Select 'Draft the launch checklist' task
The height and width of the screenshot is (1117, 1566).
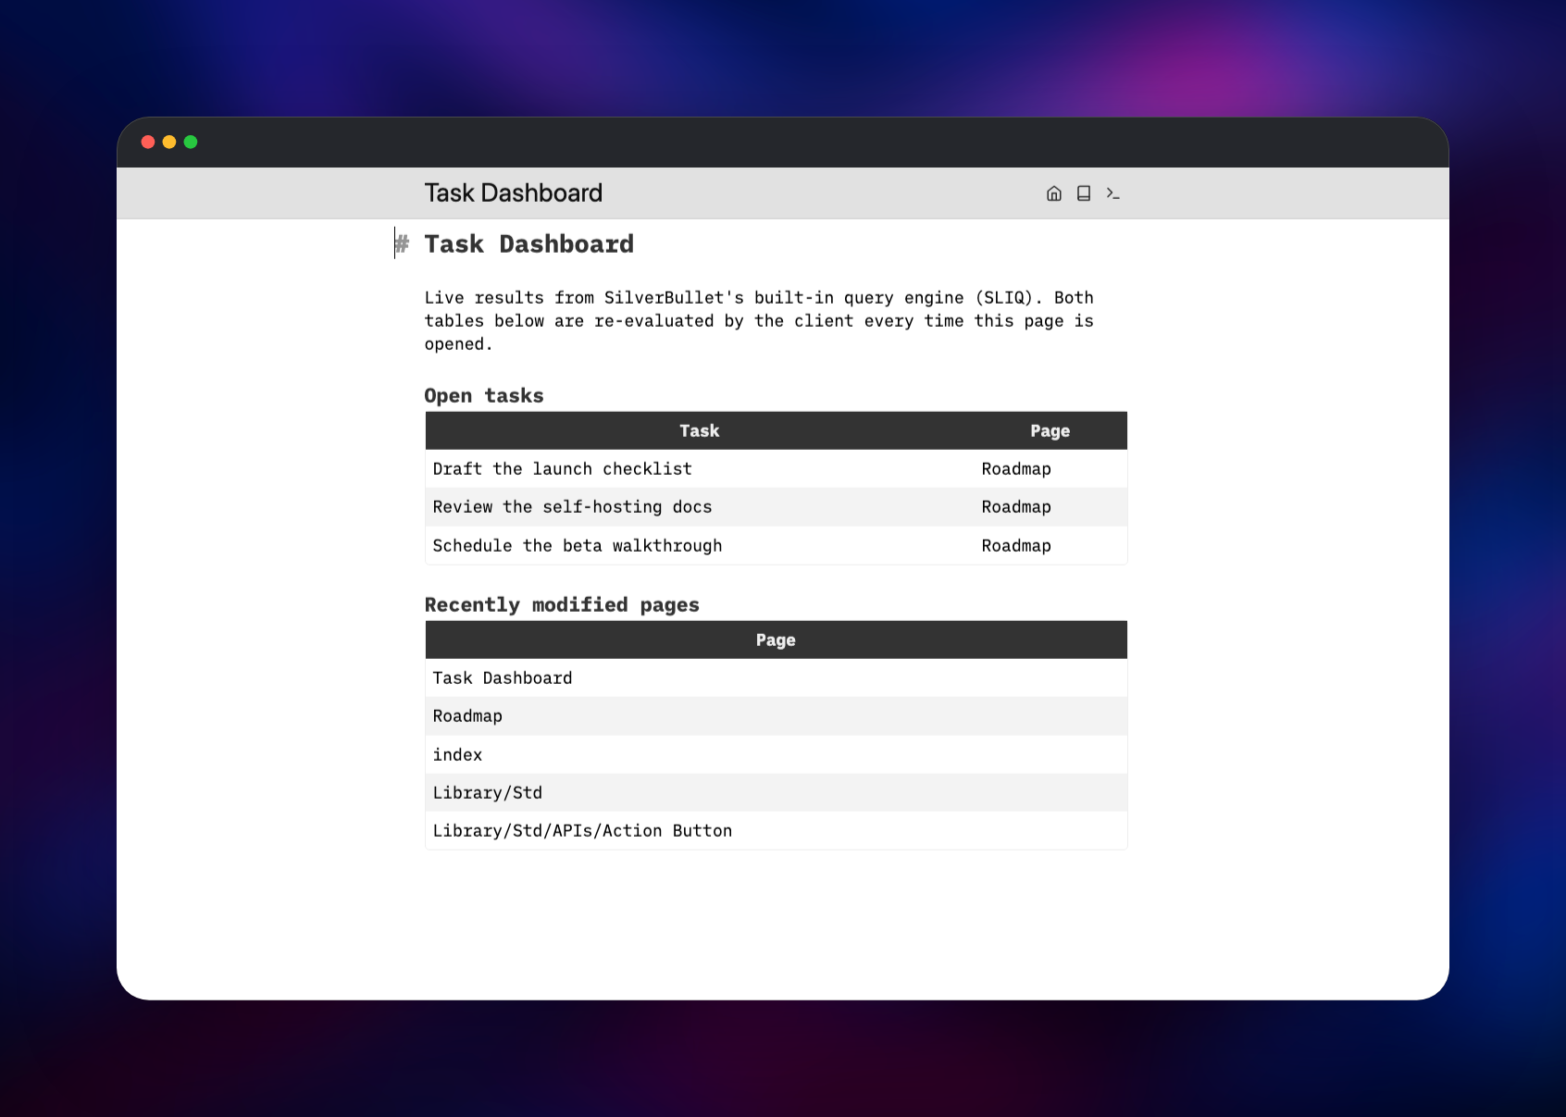(x=562, y=469)
